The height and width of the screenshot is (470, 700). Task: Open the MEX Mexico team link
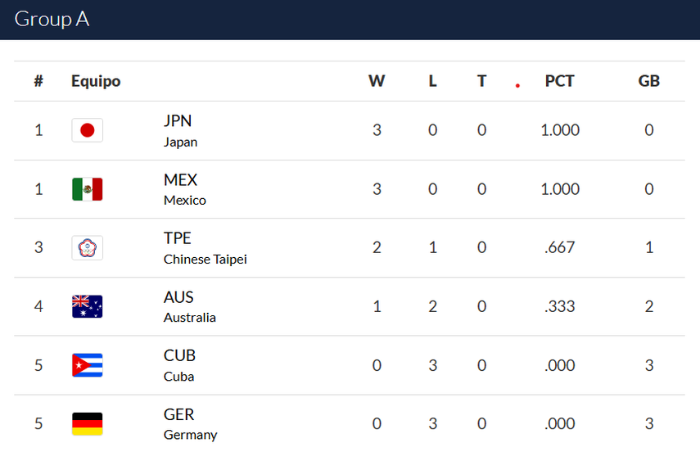pyautogui.click(x=184, y=189)
